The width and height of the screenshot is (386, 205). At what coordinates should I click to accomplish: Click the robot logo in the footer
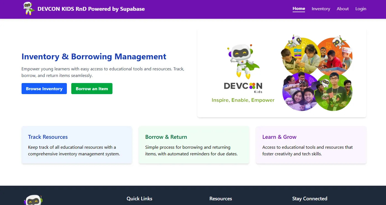33,200
